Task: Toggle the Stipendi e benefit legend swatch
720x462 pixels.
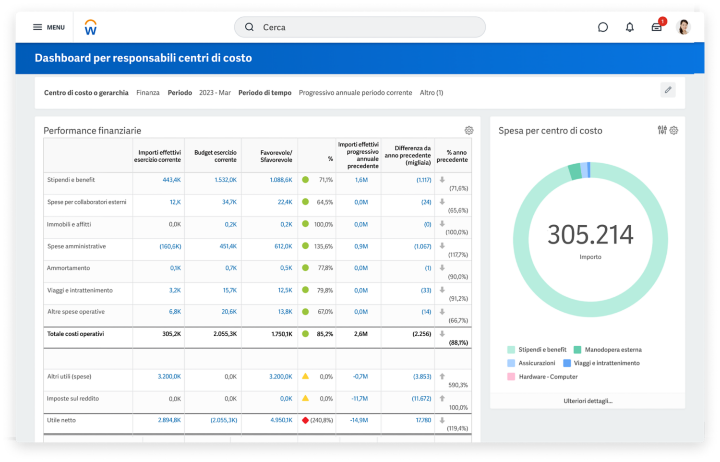Action: 511,350
